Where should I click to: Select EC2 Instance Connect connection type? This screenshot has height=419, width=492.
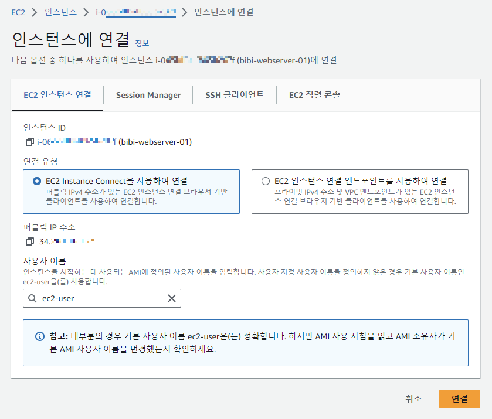(x=131, y=192)
